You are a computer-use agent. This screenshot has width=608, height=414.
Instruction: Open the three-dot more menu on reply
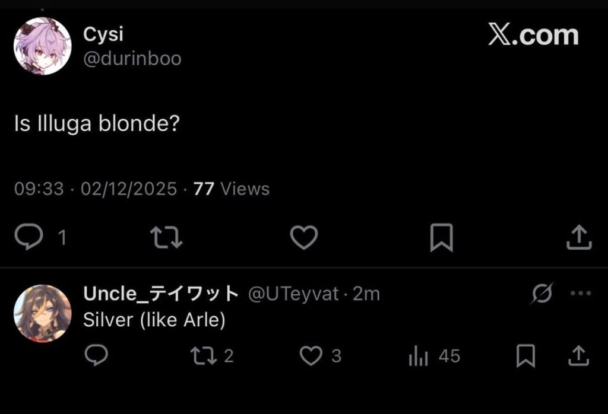[580, 294]
